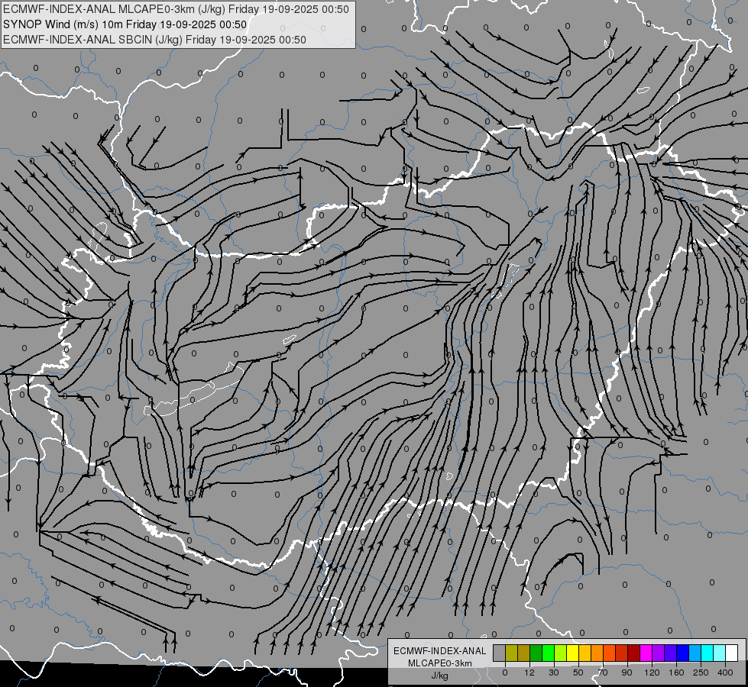Click the legend value '90'

click(627, 672)
